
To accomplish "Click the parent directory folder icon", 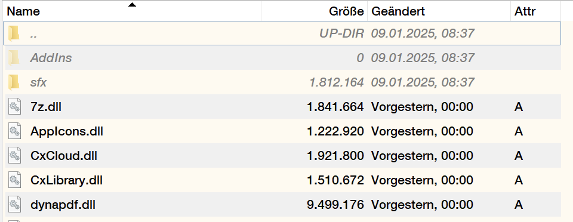I will point(14,33).
